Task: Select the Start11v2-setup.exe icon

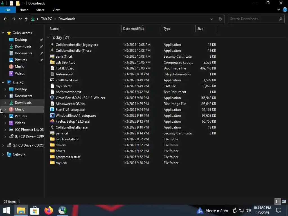Action: (x=52, y=109)
